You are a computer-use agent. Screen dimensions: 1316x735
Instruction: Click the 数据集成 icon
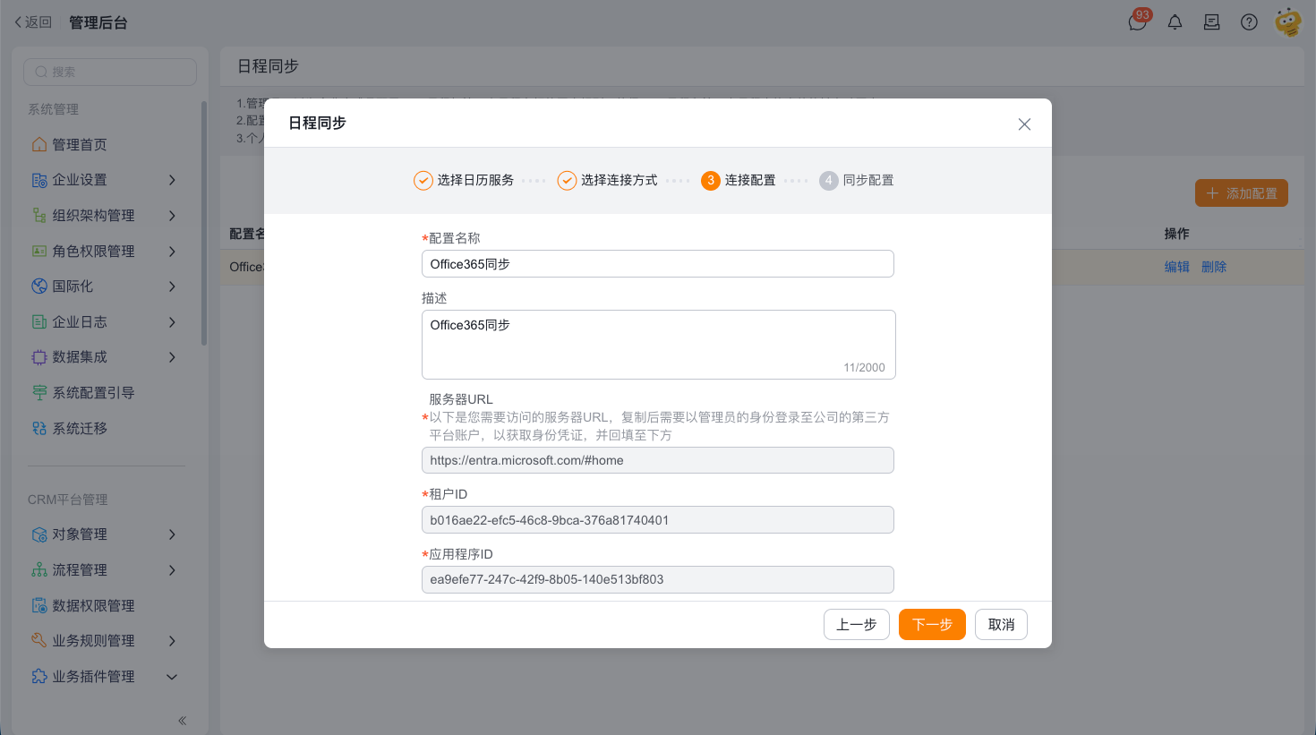38,357
